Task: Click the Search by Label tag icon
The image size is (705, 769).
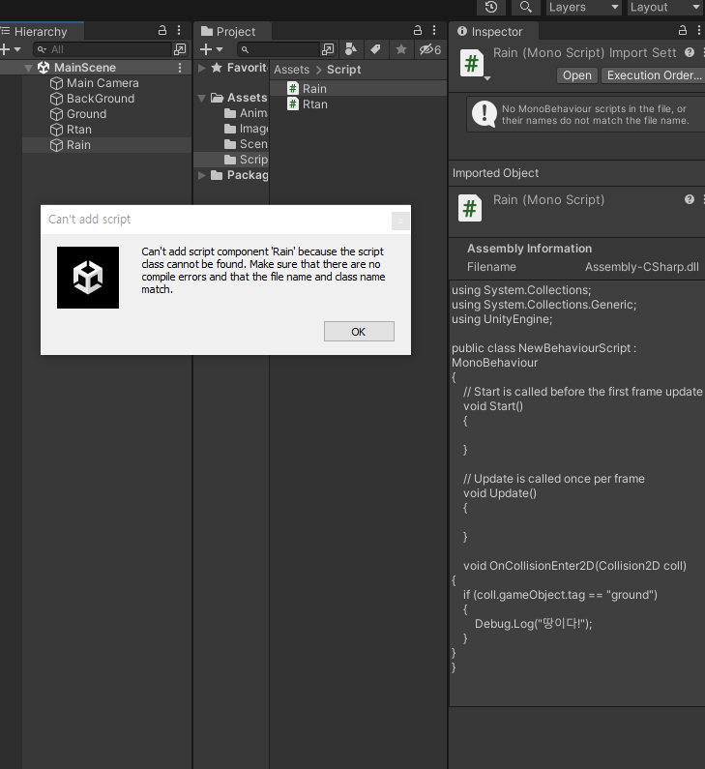Action: click(375, 49)
